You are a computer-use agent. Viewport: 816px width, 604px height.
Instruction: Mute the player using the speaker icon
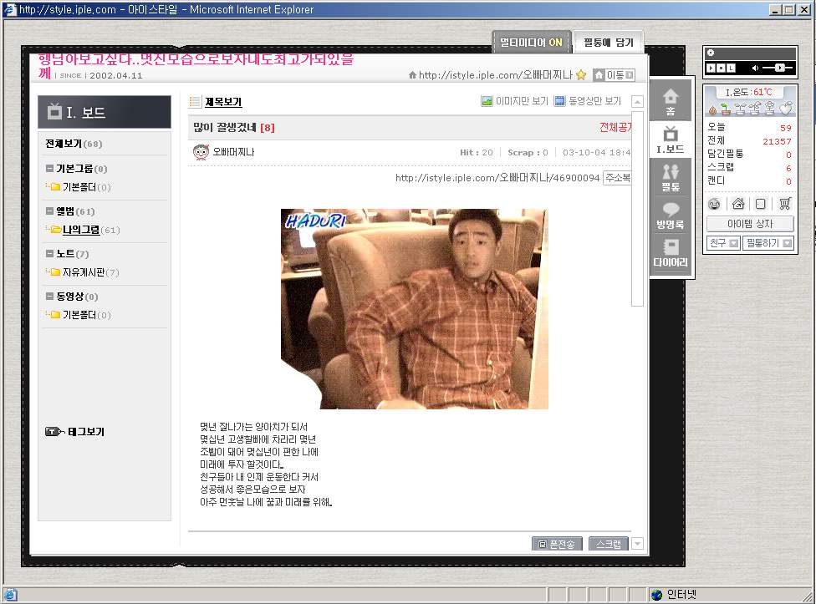pyautogui.click(x=755, y=69)
